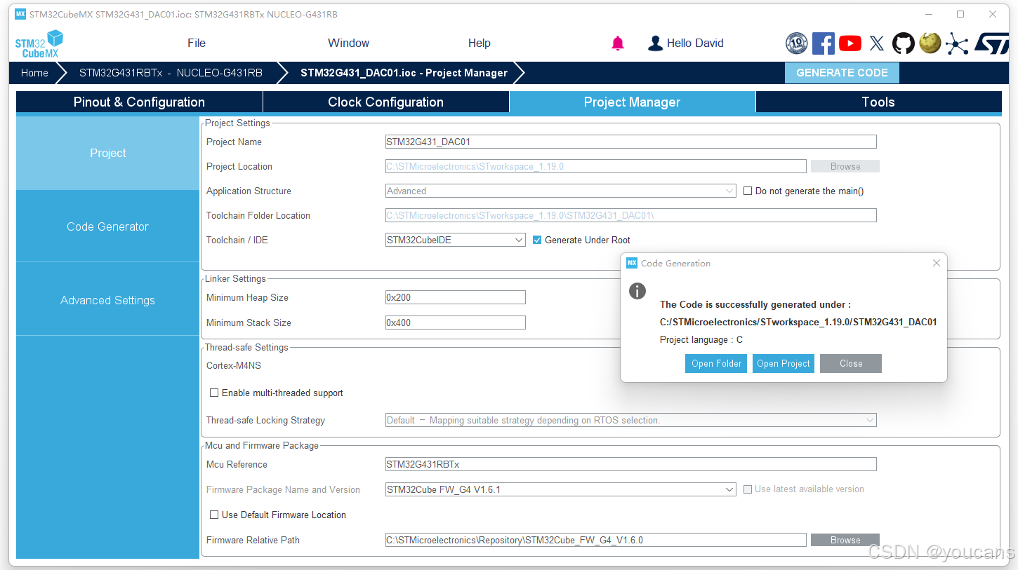Enable multi-threaded support checkbox
This screenshot has height=570, width=1018.
(x=214, y=393)
